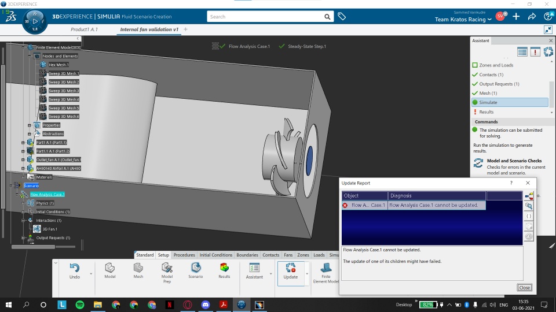Image resolution: width=556 pixels, height=312 pixels.
Task: Open the Results section icon
Action: [224, 268]
